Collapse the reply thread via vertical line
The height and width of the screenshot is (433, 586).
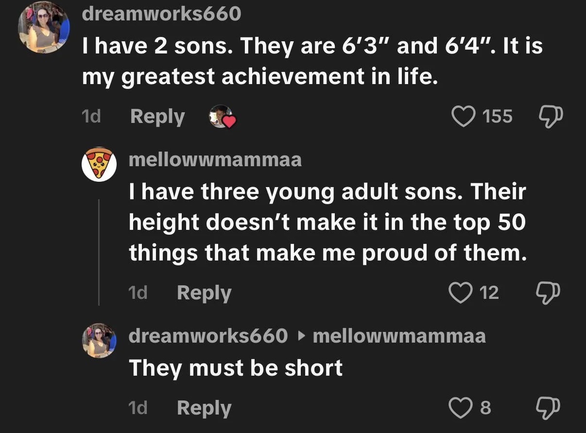pyautogui.click(x=99, y=252)
